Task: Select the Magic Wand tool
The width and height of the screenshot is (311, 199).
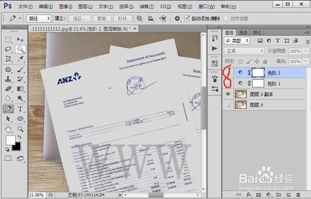Action: click(x=20, y=49)
